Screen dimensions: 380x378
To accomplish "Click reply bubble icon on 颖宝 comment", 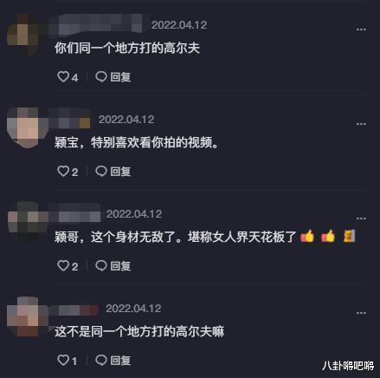I will pyautogui.click(x=101, y=172).
